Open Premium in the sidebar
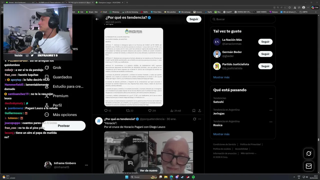The image size is (320, 180). (56, 96)
